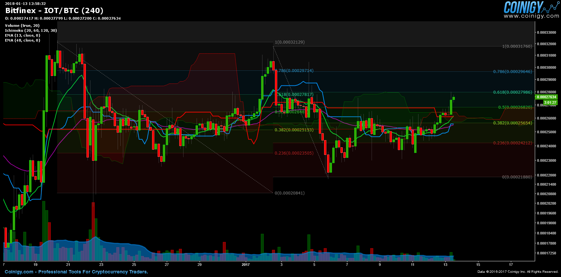
Task: Click the Fibonacci label 0.5(0.00026820)
Action: point(515,107)
